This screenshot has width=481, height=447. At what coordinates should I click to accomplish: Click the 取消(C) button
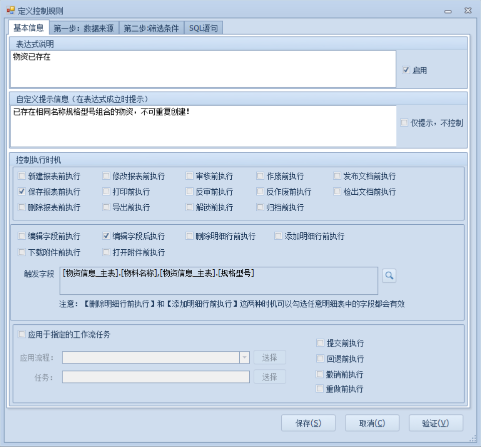pyautogui.click(x=372, y=423)
